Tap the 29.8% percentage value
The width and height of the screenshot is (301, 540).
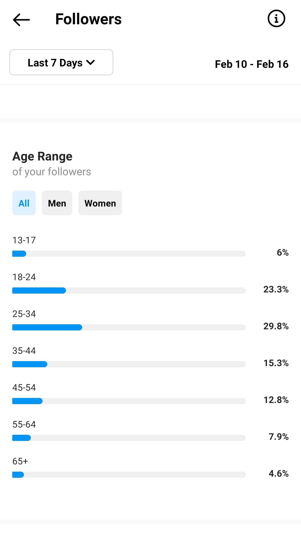pyautogui.click(x=276, y=326)
